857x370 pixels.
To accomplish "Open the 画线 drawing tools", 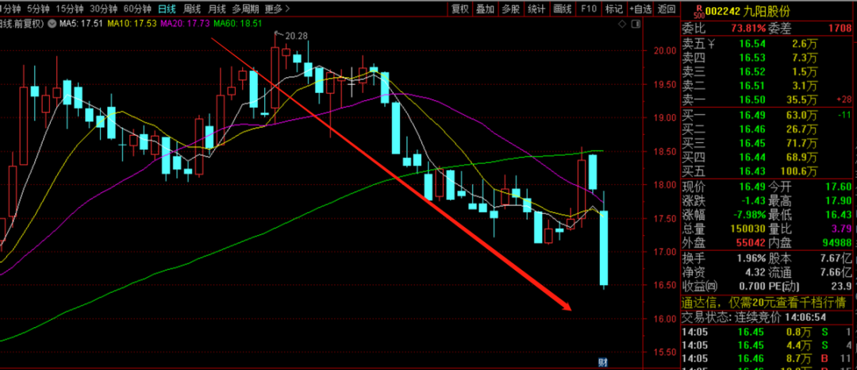I will point(563,9).
